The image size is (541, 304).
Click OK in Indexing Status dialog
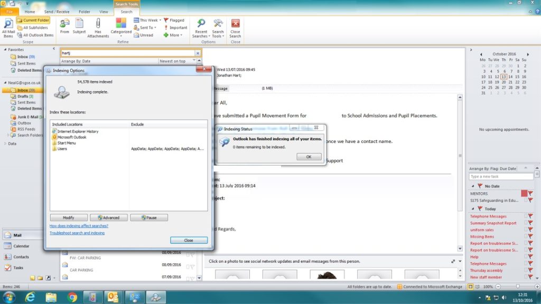point(309,157)
